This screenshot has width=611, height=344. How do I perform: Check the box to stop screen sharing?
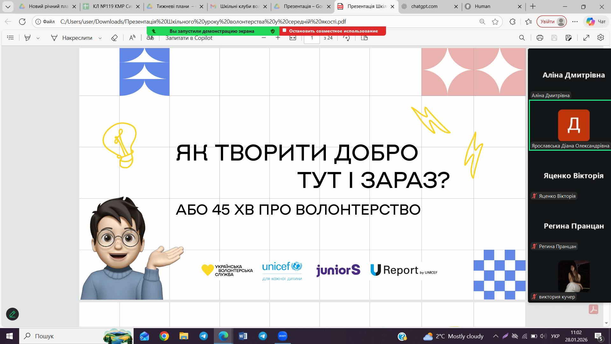coord(284,31)
